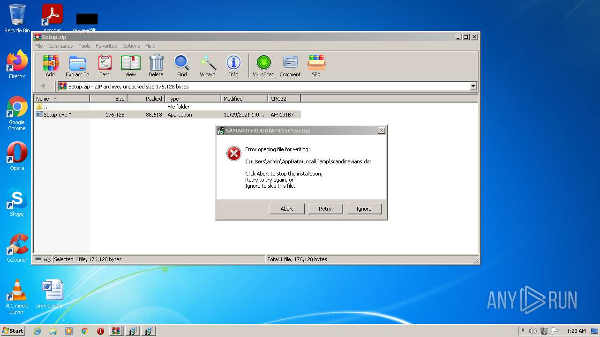Open Opera from the taskbar
The image size is (600, 337).
101,331
